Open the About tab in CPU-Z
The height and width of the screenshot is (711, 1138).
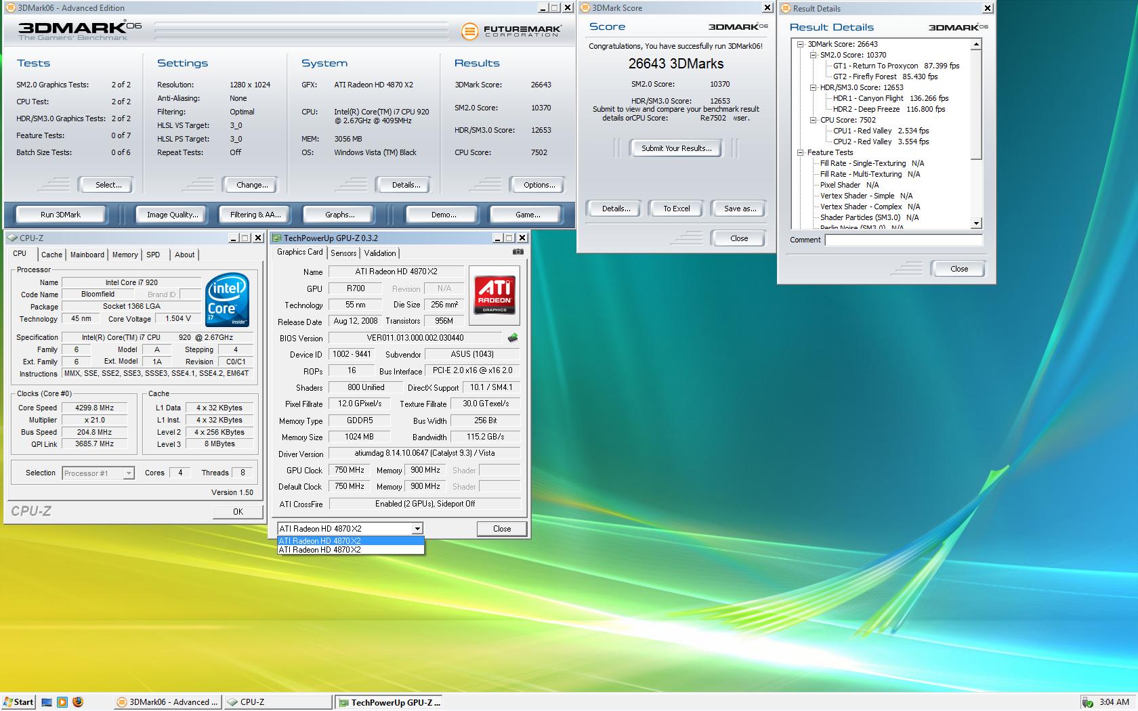[184, 255]
